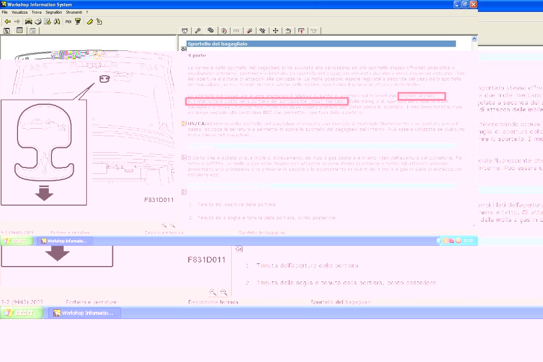The width and height of the screenshot is (543, 362).
Task: Open search with the binoculars icon
Action: click(x=57, y=21)
